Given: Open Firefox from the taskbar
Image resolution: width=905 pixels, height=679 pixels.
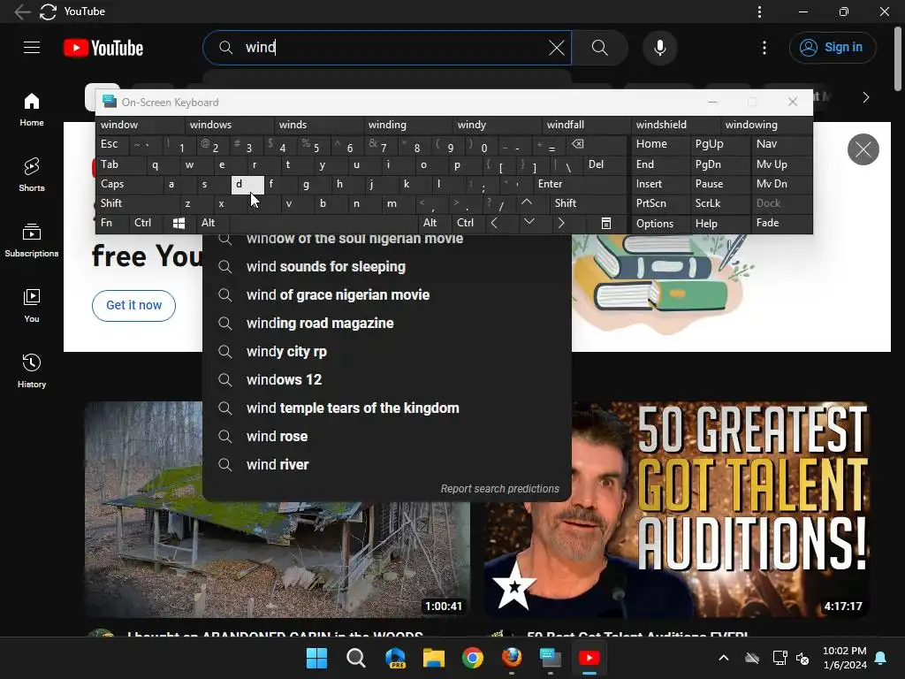Looking at the screenshot, I should point(512,658).
